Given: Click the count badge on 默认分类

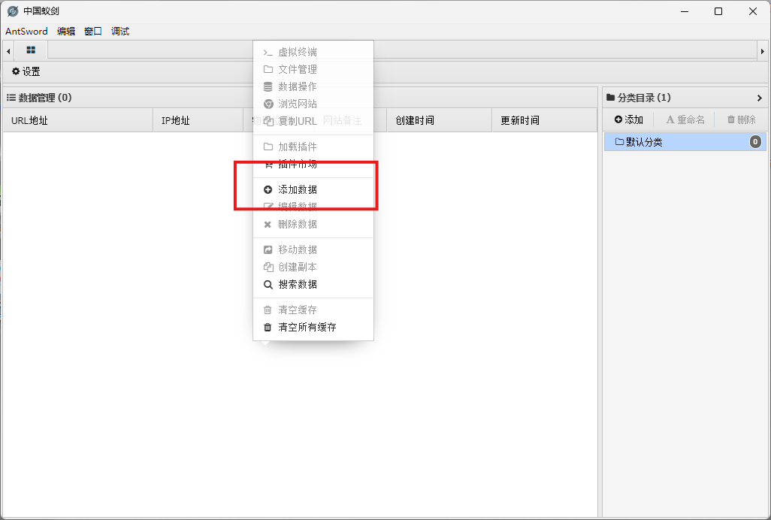Looking at the screenshot, I should 755,142.
